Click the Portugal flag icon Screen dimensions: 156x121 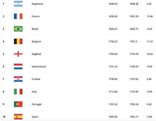18,104
